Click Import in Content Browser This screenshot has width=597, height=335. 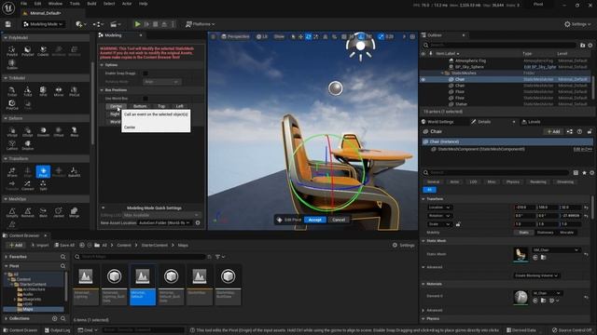[x=39, y=246]
